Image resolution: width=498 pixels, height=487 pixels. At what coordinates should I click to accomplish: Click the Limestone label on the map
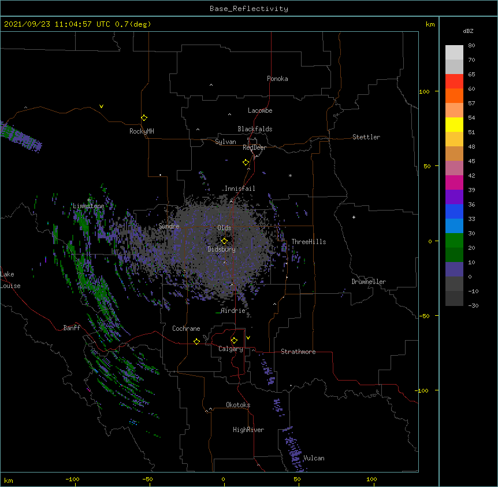(88, 206)
